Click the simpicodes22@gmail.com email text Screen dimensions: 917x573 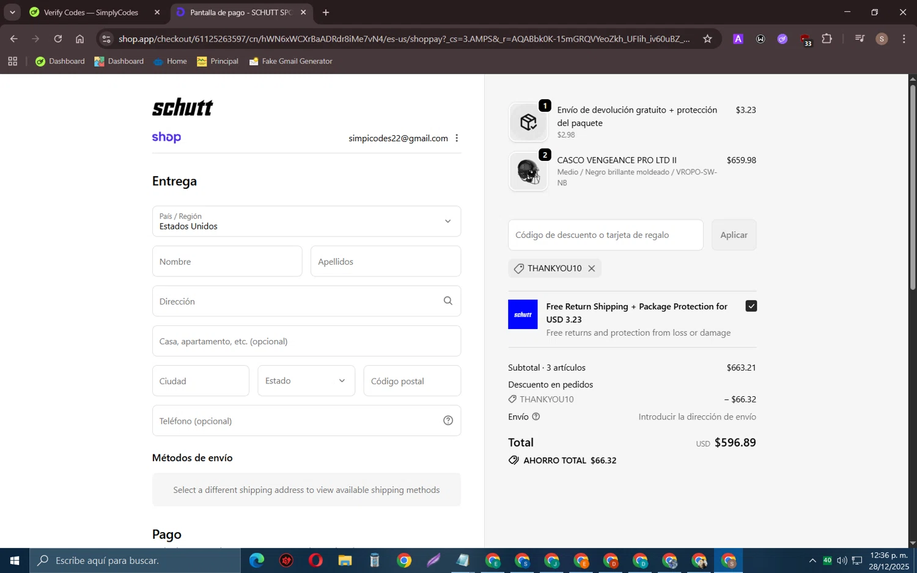click(x=398, y=138)
